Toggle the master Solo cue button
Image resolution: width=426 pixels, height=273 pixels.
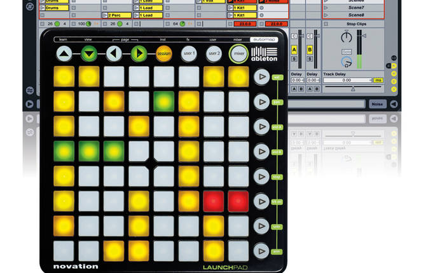pos(347,51)
